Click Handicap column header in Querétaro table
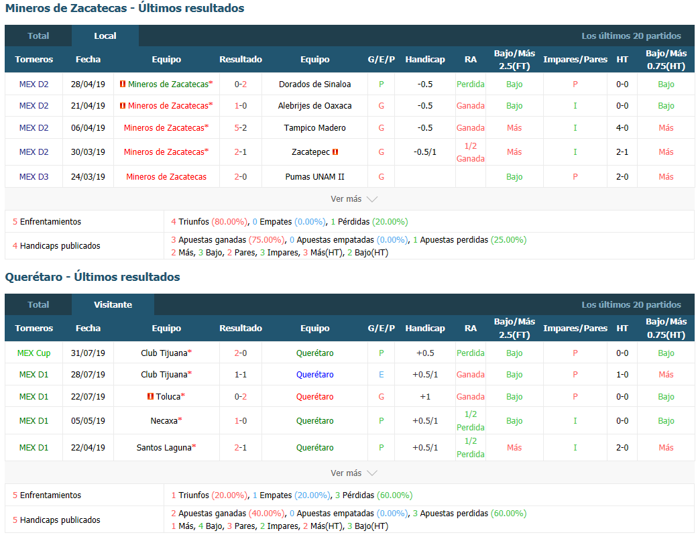 click(x=425, y=329)
